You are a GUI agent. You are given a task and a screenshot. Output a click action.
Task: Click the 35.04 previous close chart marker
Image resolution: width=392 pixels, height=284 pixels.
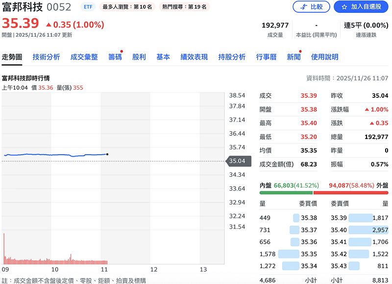239,161
